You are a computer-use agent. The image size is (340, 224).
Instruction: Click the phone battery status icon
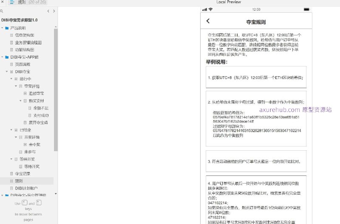(306, 9)
